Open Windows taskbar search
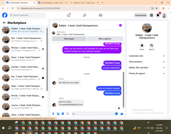 10,128
